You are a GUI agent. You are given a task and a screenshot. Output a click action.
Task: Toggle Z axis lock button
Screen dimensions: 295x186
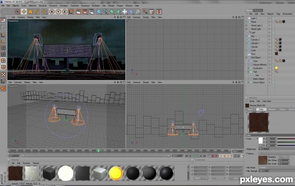point(64,12)
